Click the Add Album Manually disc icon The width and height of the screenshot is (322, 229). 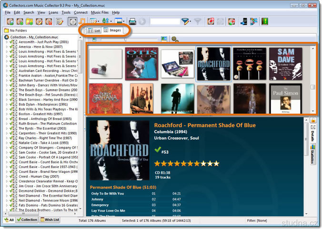tap(20, 21)
